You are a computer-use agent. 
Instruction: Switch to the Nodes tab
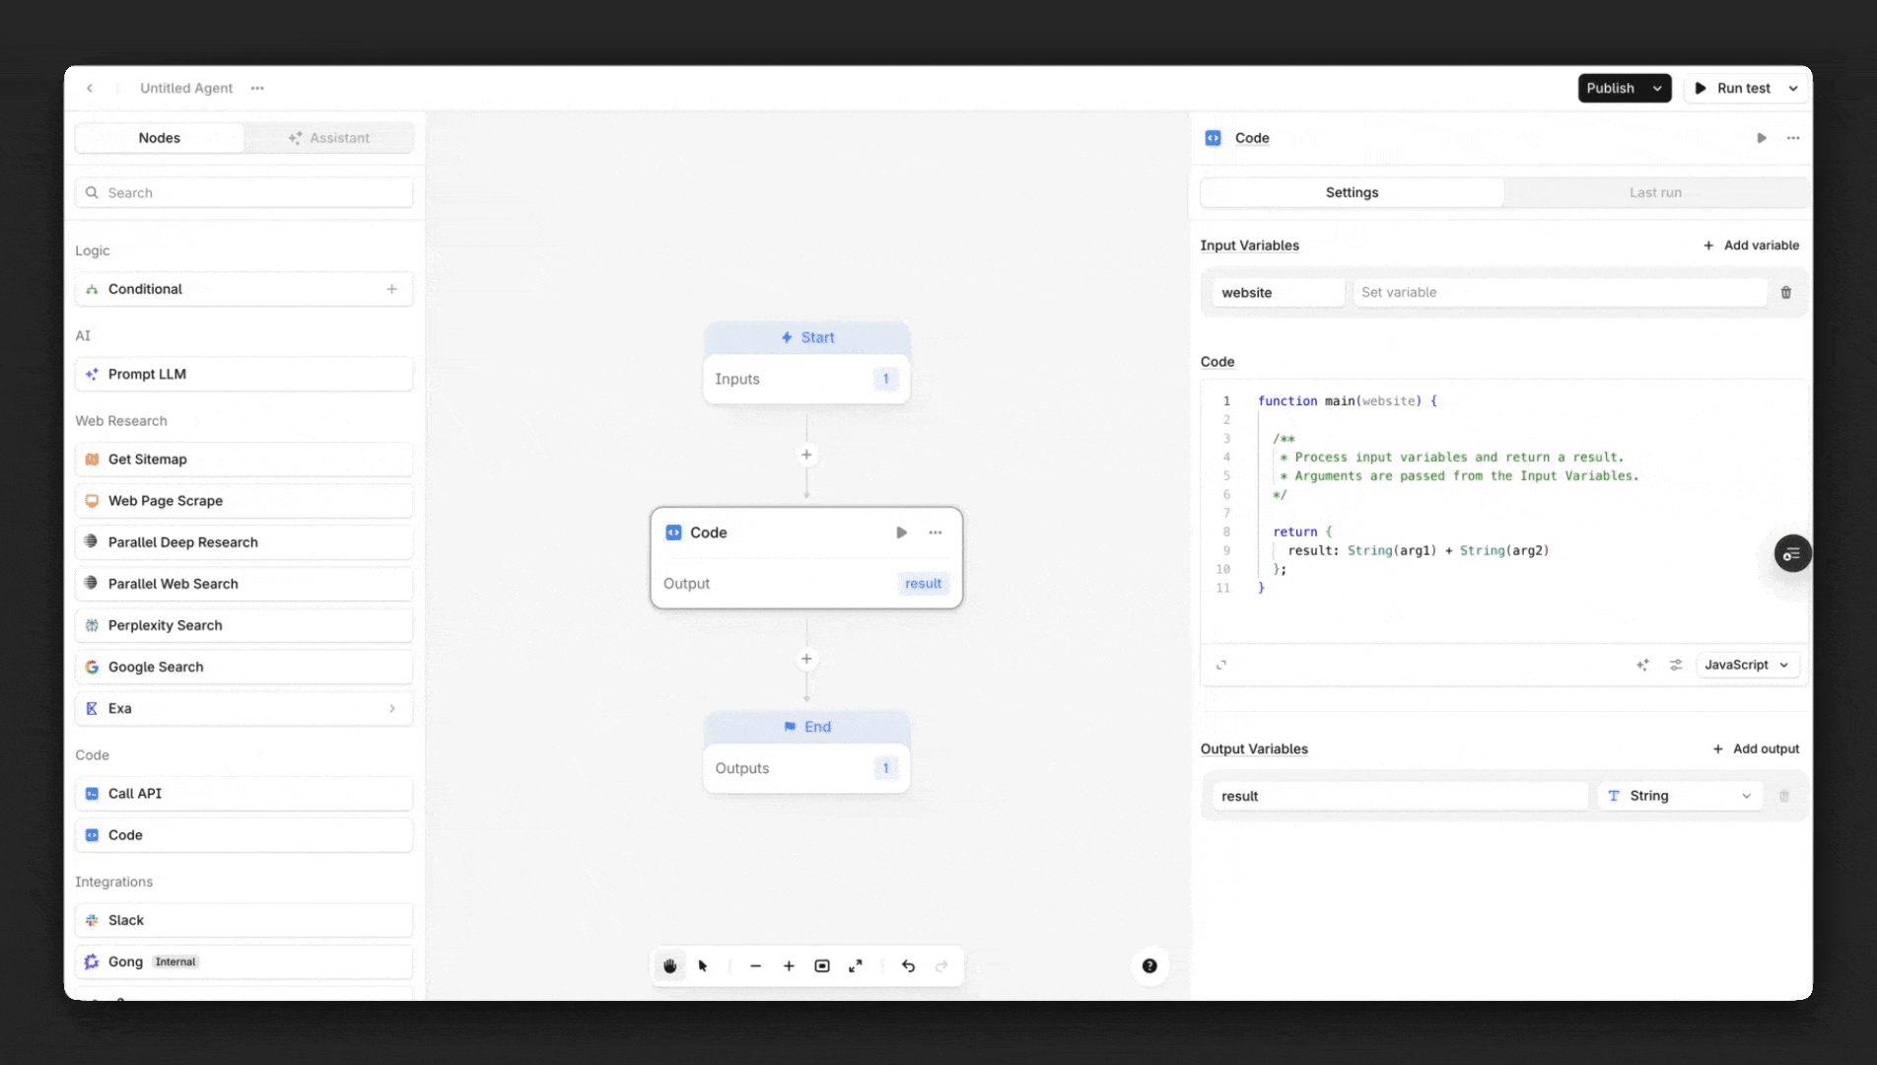click(x=160, y=138)
